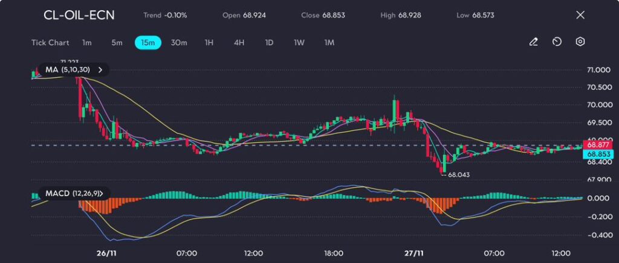619x263 pixels.
Task: Select the 1M monthly timeframe
Action: 329,43
